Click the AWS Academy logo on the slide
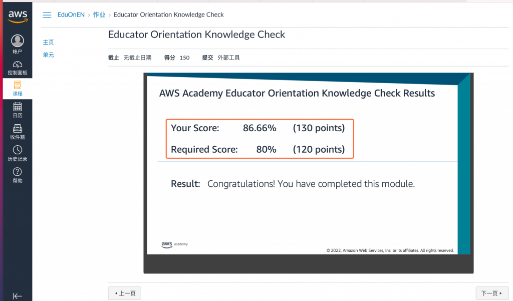The width and height of the screenshot is (513, 301). [174, 244]
